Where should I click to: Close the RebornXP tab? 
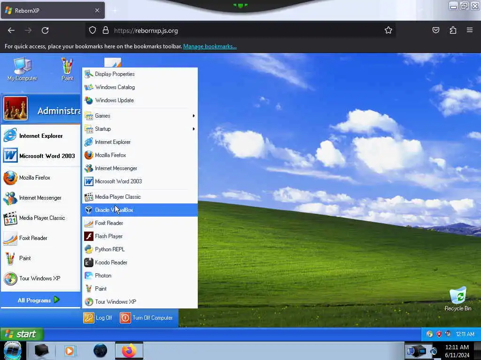click(x=97, y=10)
